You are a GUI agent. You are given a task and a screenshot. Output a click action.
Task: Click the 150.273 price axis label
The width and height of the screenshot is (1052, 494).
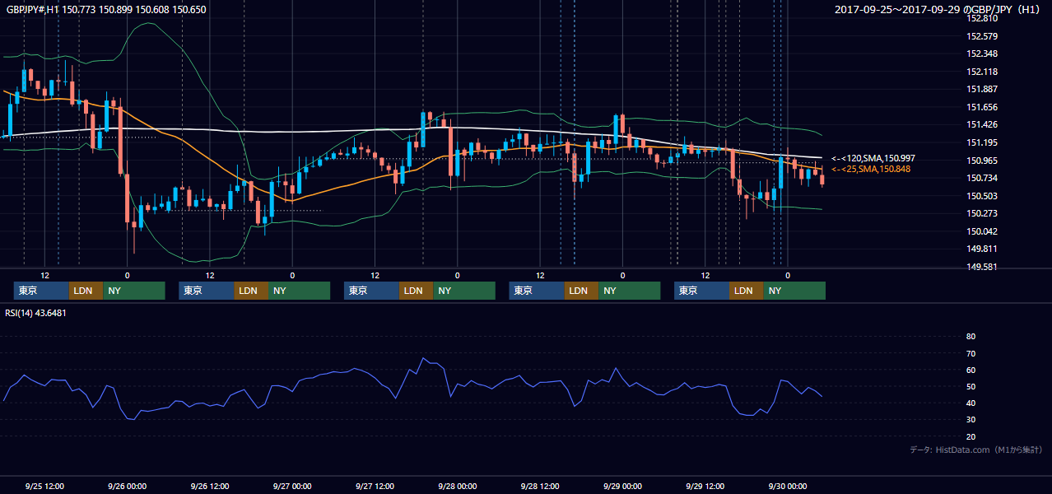982,214
